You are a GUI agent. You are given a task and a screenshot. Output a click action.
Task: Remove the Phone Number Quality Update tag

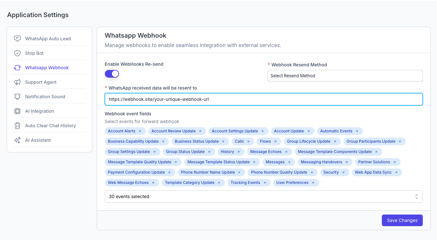pos(312,172)
